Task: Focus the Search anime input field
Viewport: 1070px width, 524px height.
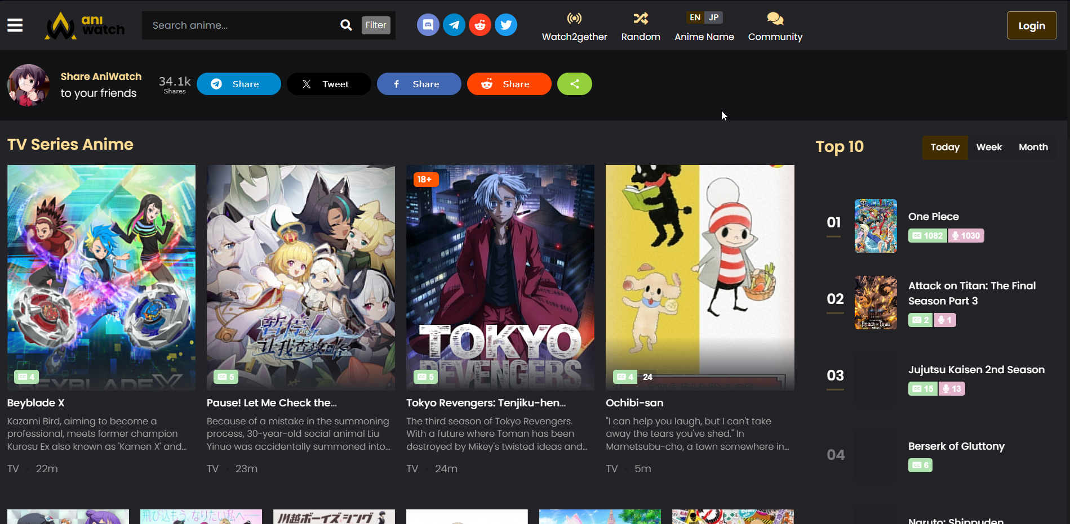Action: (x=241, y=25)
